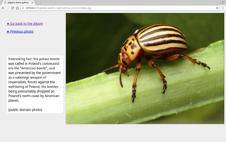The image size is (226, 142).
Task: Close the qdgal's demo gallery tab
Action: point(32,2)
